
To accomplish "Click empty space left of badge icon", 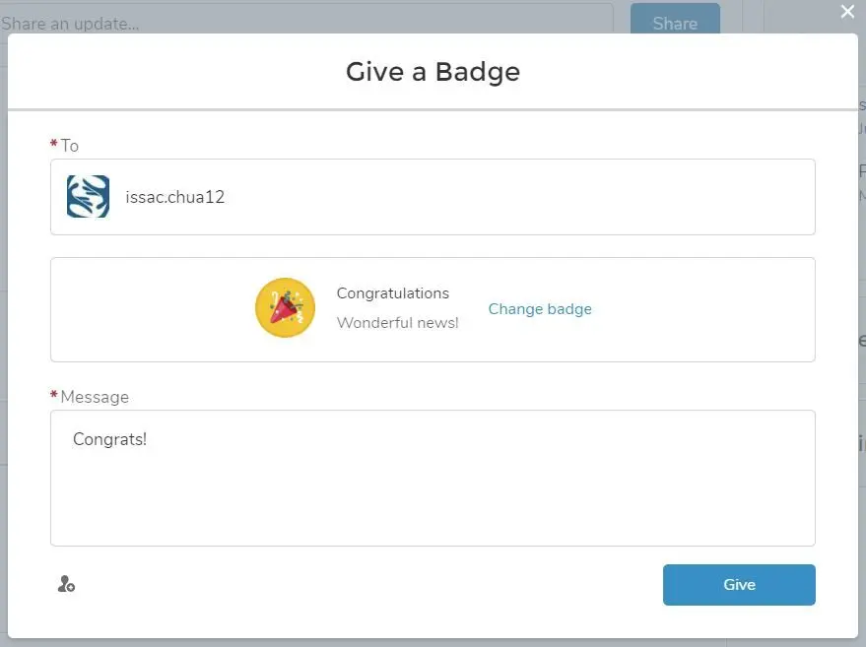I will (x=152, y=309).
